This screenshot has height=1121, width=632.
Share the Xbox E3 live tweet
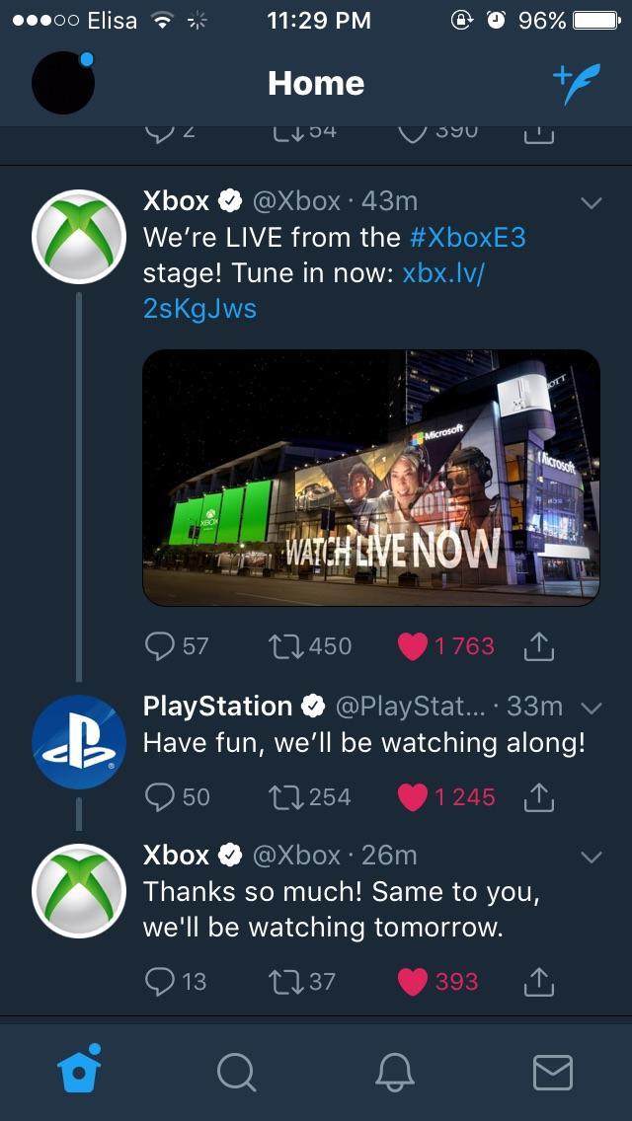click(537, 646)
